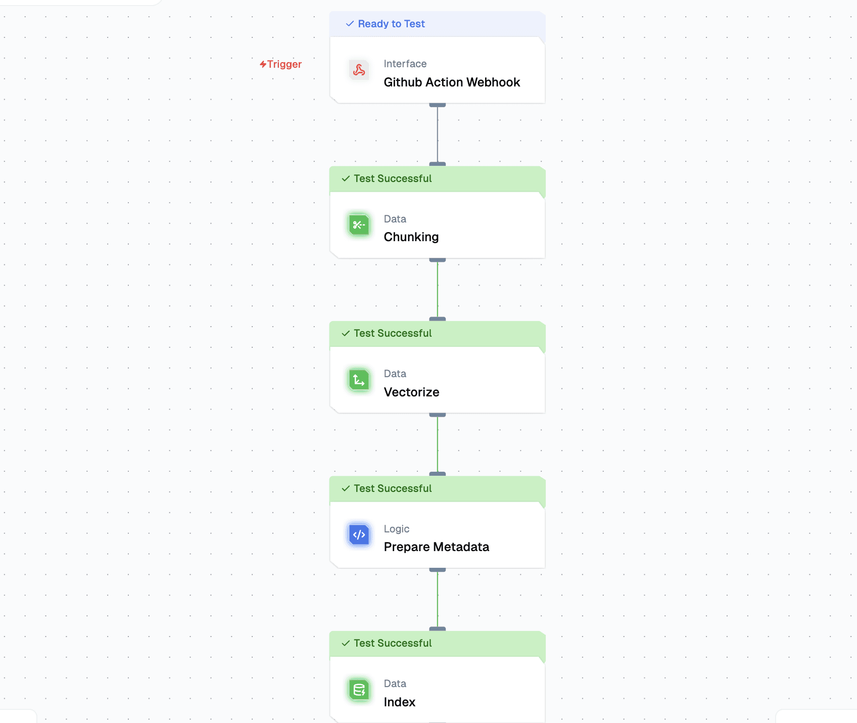Select the Chunking node title

pos(411,237)
